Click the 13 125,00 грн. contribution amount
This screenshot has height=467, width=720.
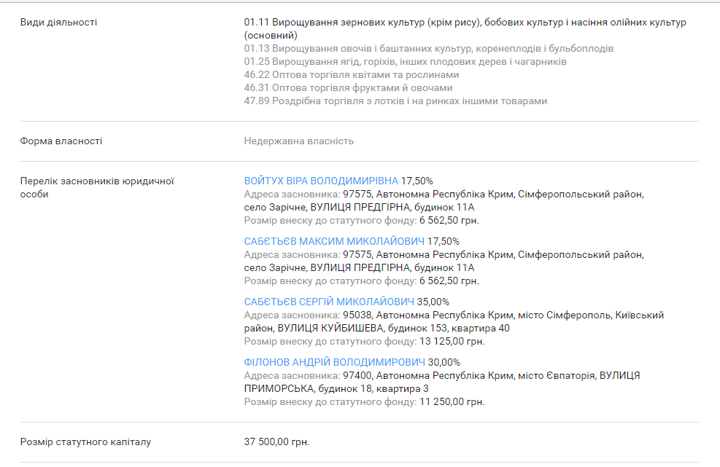[x=452, y=341]
